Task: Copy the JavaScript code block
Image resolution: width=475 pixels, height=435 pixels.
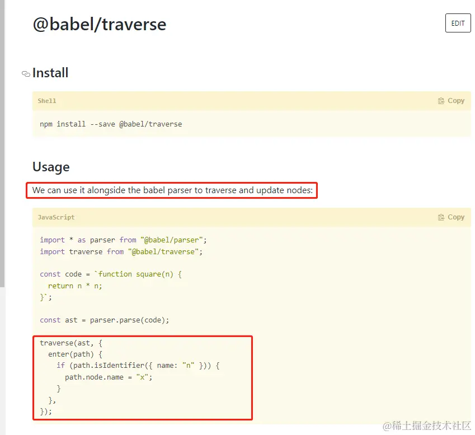Action: pos(451,217)
